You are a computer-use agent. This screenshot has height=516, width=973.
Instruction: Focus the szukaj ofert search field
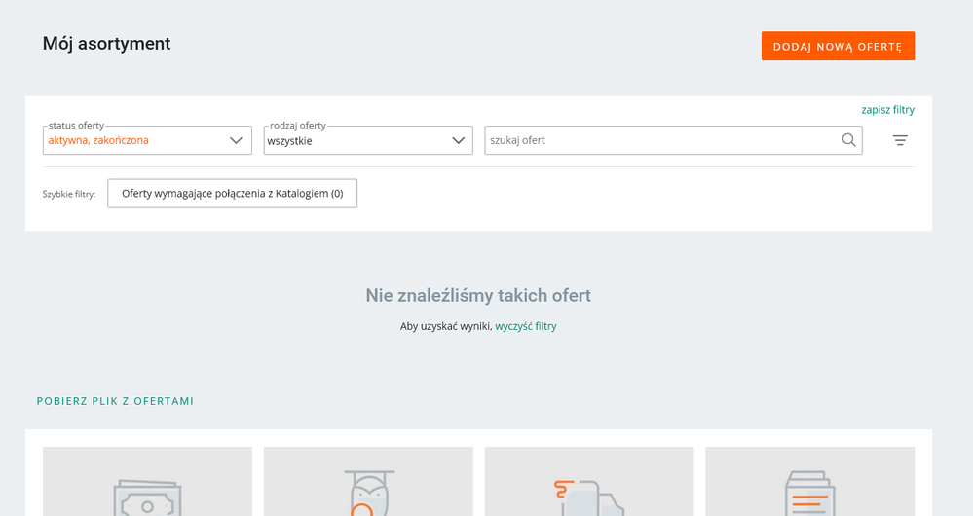662,140
